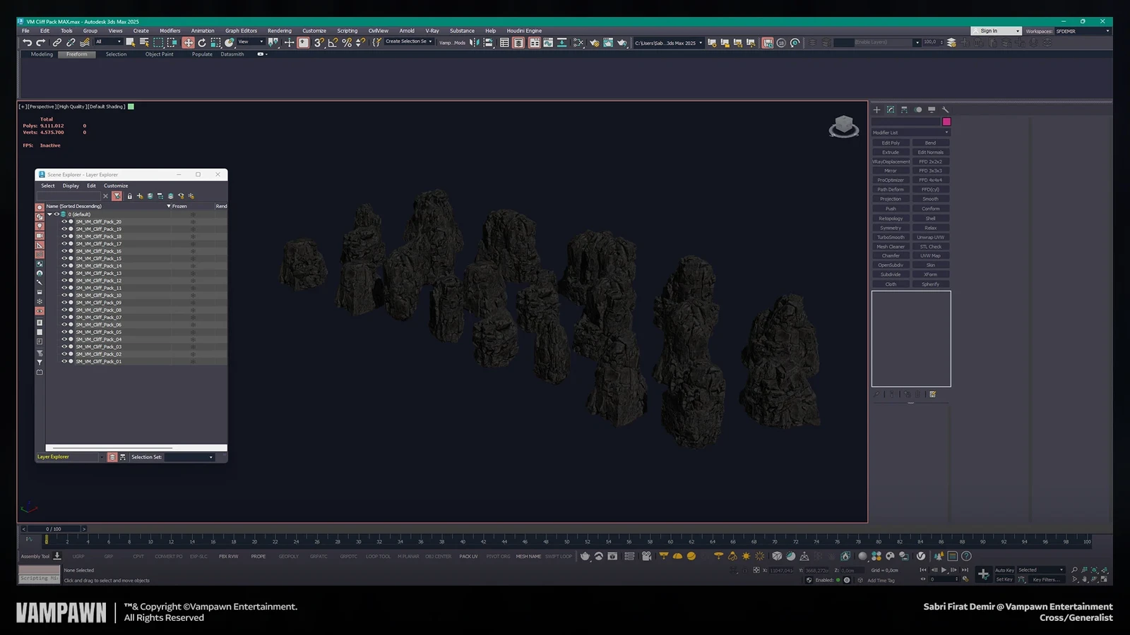This screenshot has height=635, width=1130.
Task: Click the TurboSmooth modifier button
Action: pyautogui.click(x=891, y=237)
